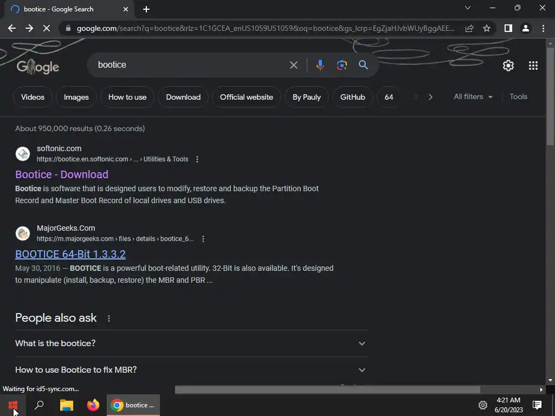
Task: Launch Firefox from the taskbar
Action: click(x=93, y=405)
